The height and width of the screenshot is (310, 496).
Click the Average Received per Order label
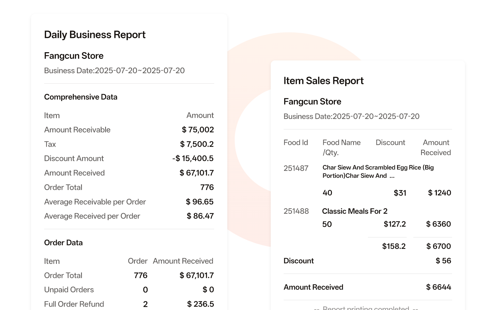92,216
